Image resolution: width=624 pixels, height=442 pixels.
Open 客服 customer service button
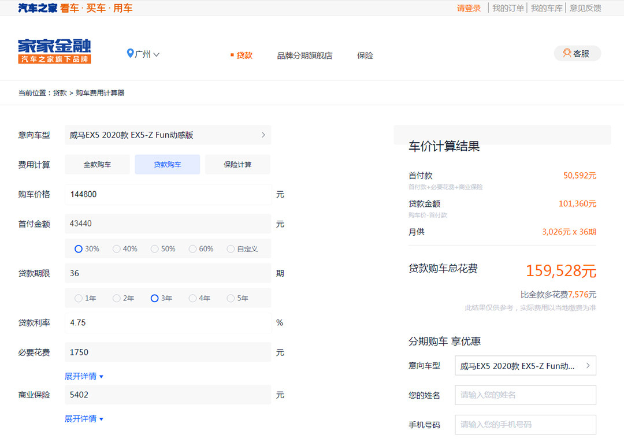click(577, 54)
